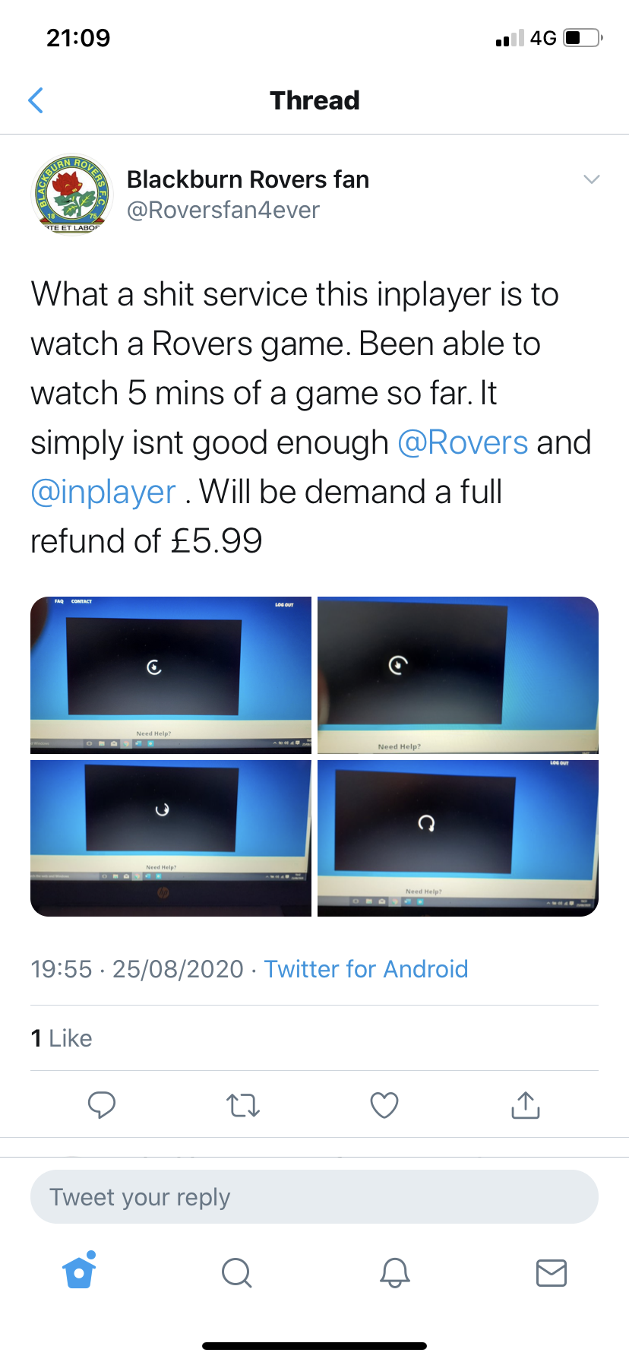
Task: Open the bottom-right attached photo
Action: tap(458, 838)
